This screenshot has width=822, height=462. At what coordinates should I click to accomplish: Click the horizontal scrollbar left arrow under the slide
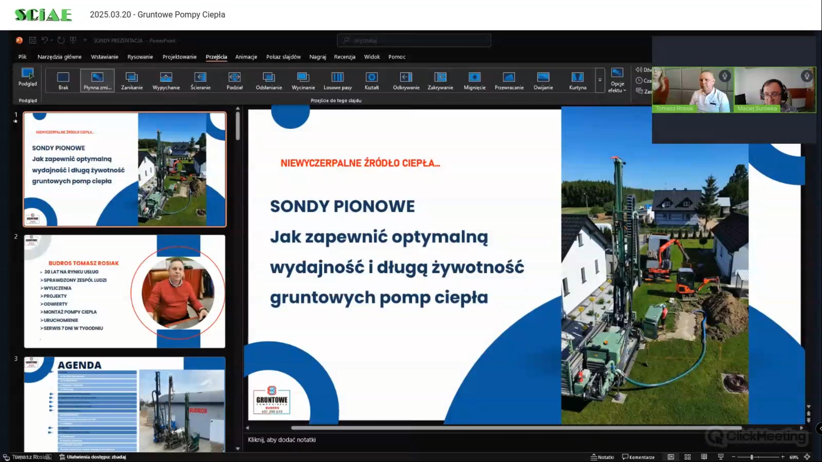(x=247, y=428)
